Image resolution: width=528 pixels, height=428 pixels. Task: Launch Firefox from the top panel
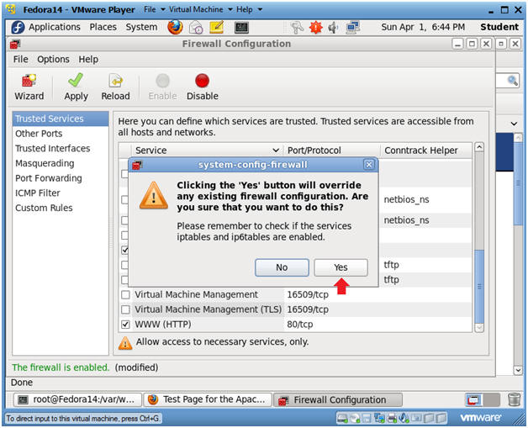[x=175, y=27]
